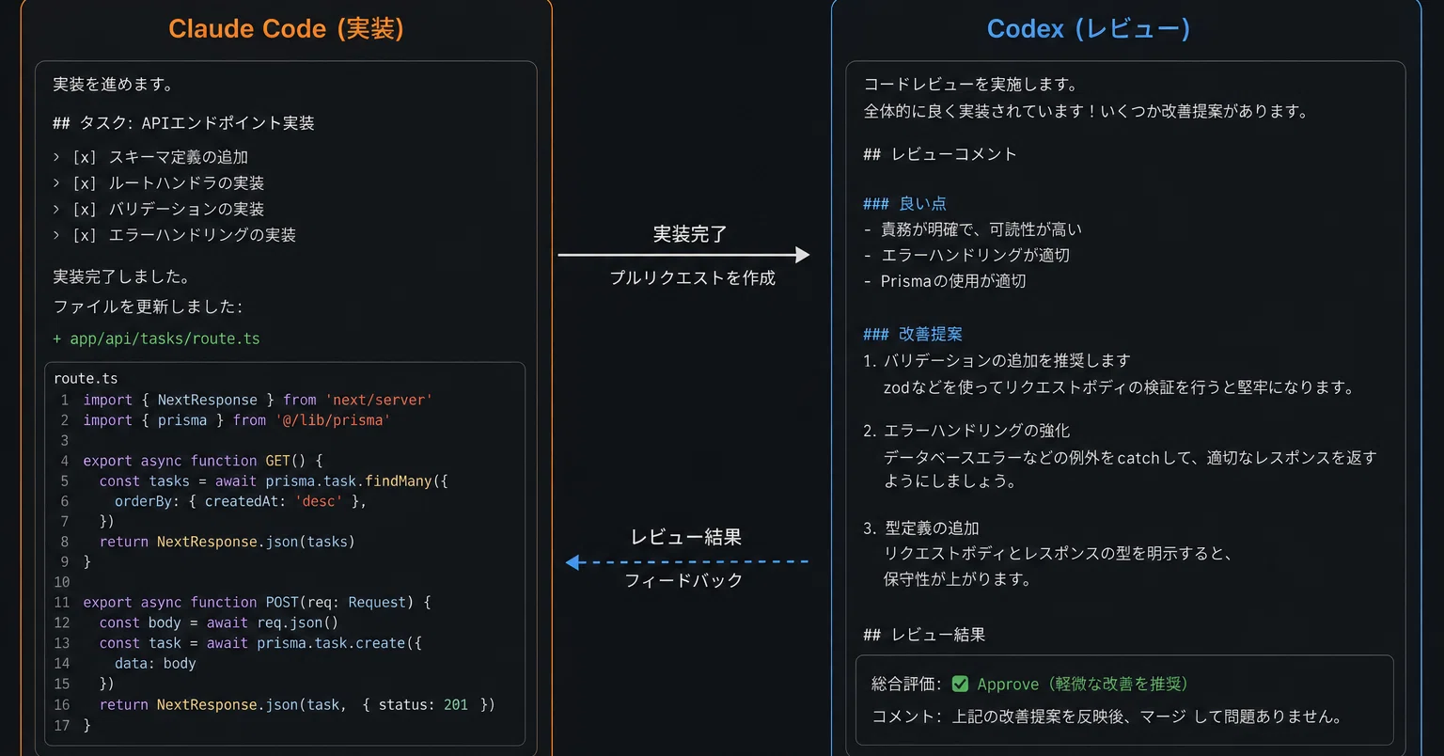Click the 'export async function GET()' line
This screenshot has height=756, width=1444.
202,461
